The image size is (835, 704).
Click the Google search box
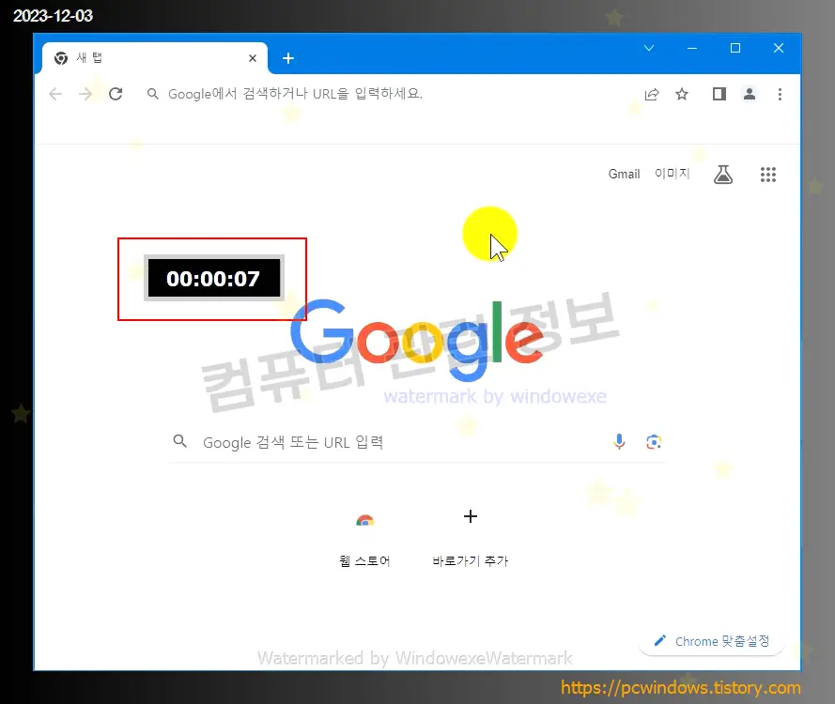pyautogui.click(x=416, y=442)
